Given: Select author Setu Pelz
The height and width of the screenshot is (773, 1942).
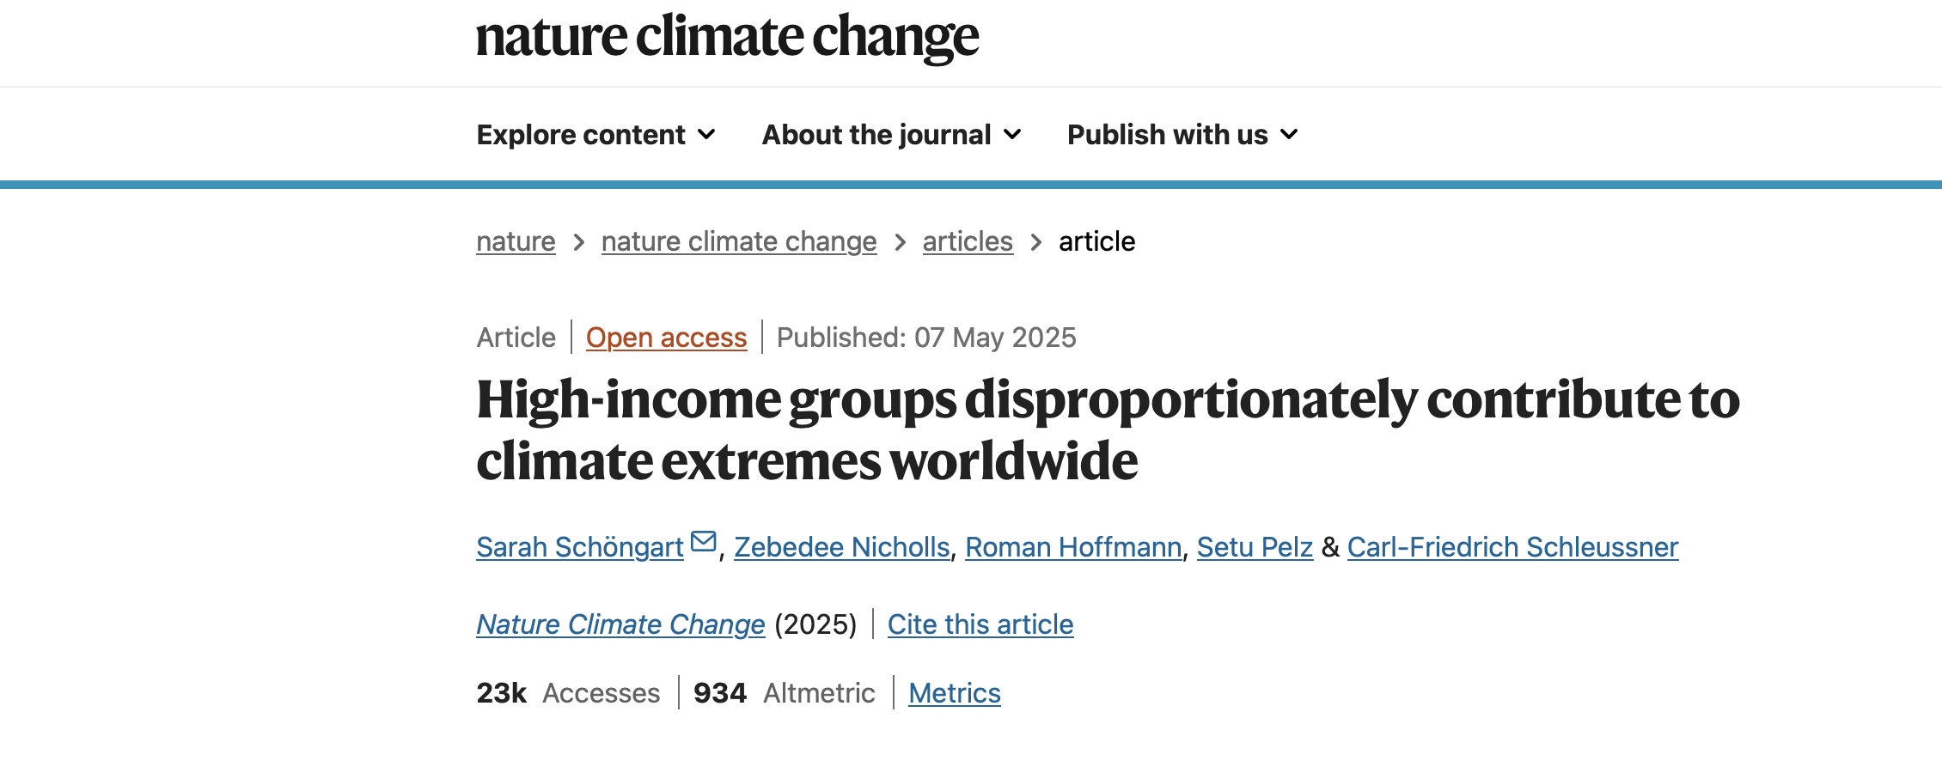Looking at the screenshot, I should point(1255,547).
